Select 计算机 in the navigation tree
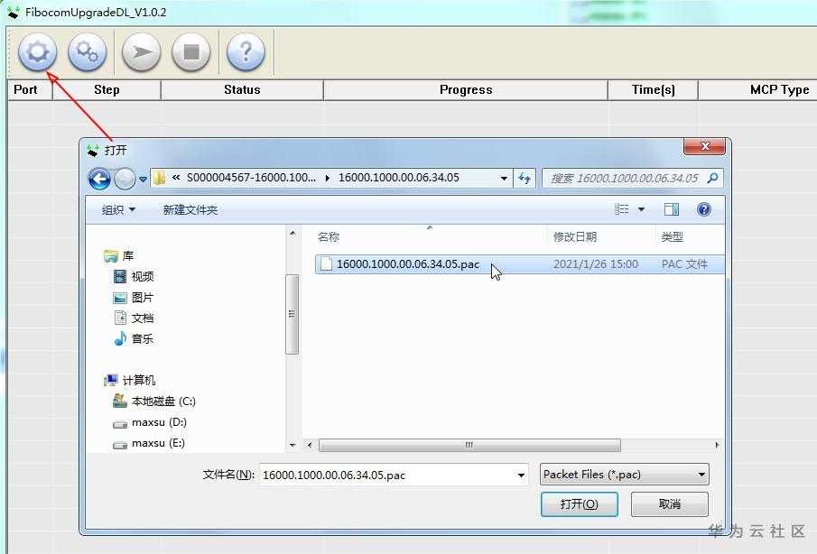 [130, 380]
